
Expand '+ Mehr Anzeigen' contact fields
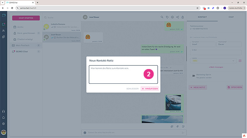pyautogui.click(x=216, y=67)
